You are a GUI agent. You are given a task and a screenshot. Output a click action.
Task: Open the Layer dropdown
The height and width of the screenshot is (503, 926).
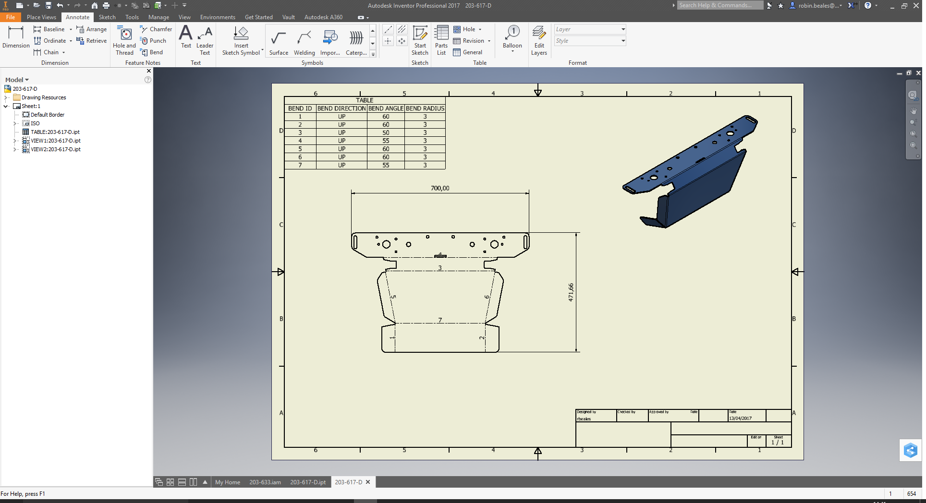(x=623, y=29)
